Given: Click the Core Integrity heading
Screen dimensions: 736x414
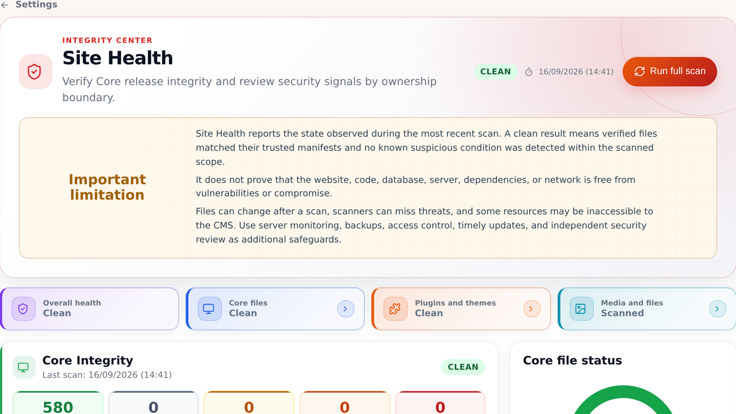Looking at the screenshot, I should (x=87, y=361).
